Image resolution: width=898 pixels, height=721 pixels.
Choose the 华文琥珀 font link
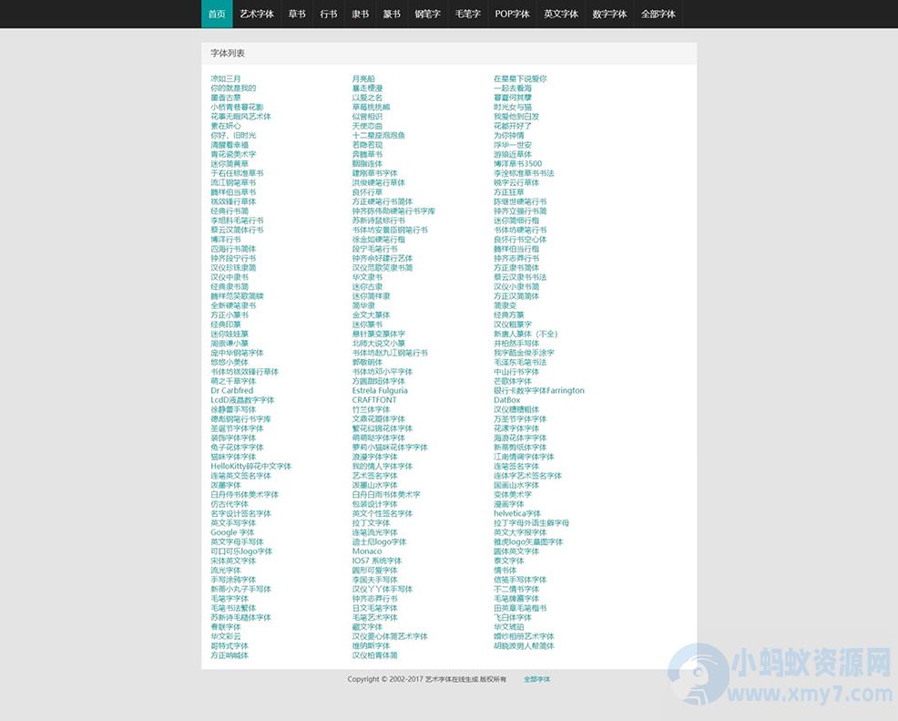tap(508, 627)
